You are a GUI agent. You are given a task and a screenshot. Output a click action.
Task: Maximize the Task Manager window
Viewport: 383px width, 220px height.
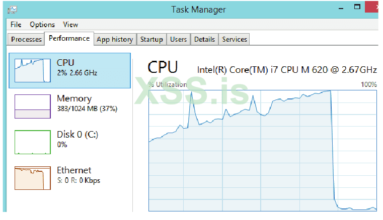click(358, 7)
